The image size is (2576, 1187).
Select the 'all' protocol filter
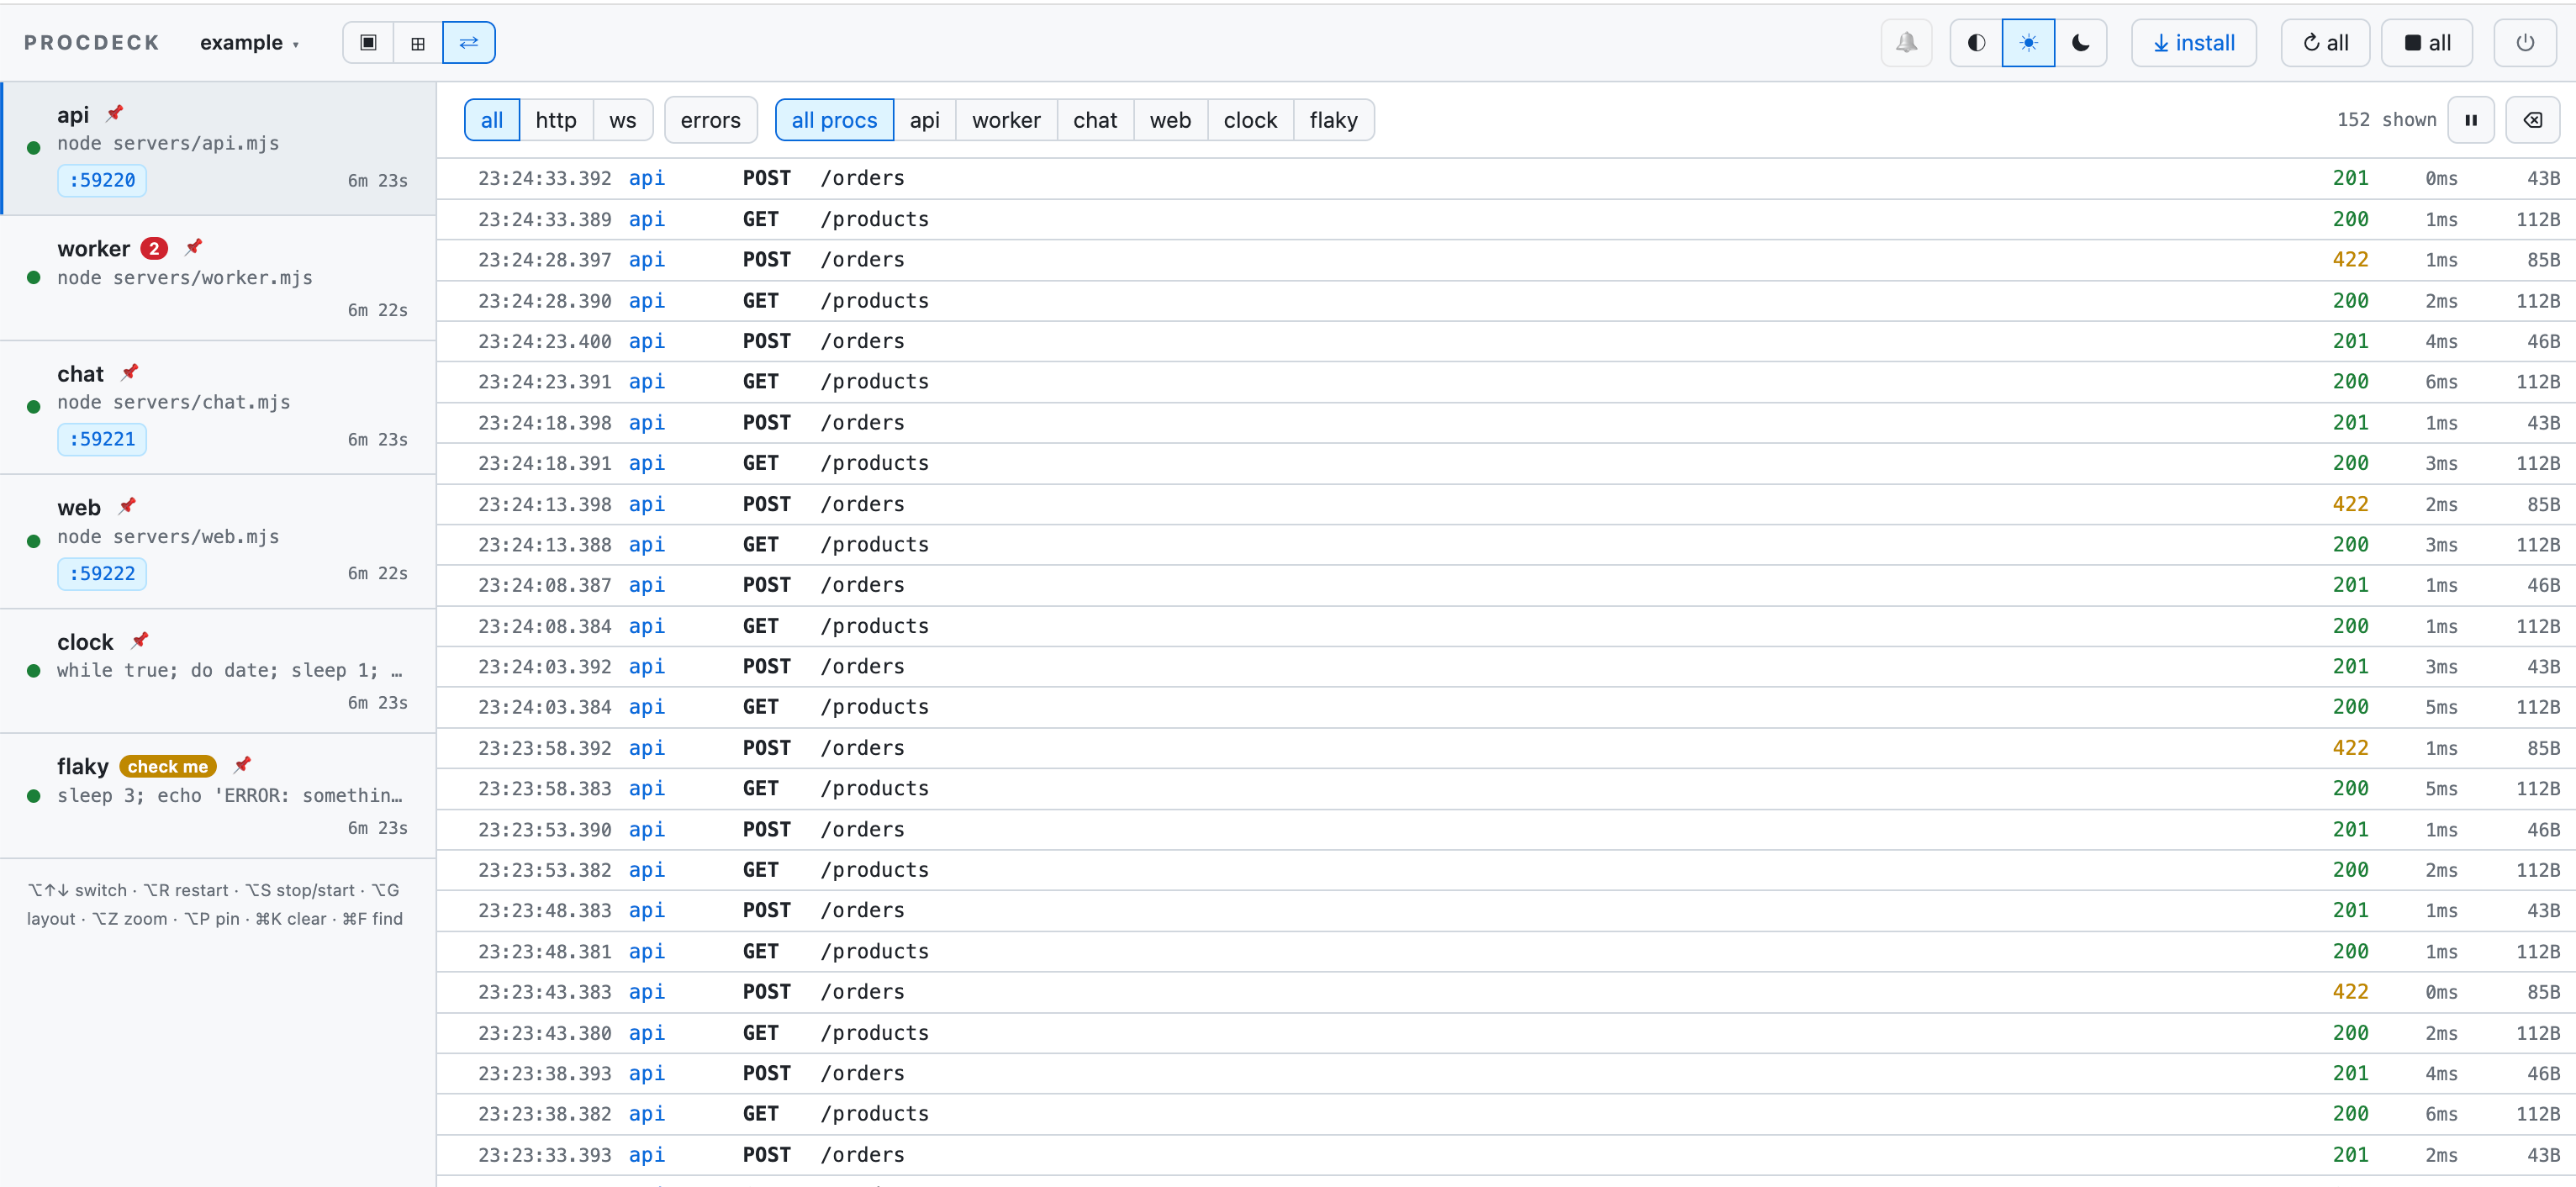tap(492, 120)
